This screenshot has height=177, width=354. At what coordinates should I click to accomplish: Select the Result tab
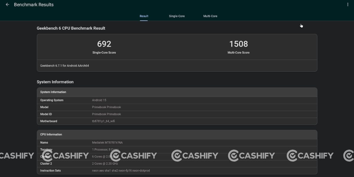coord(144,16)
